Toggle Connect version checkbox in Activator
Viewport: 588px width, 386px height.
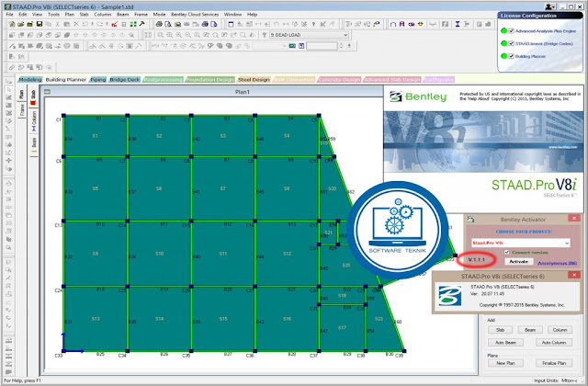pyautogui.click(x=506, y=253)
